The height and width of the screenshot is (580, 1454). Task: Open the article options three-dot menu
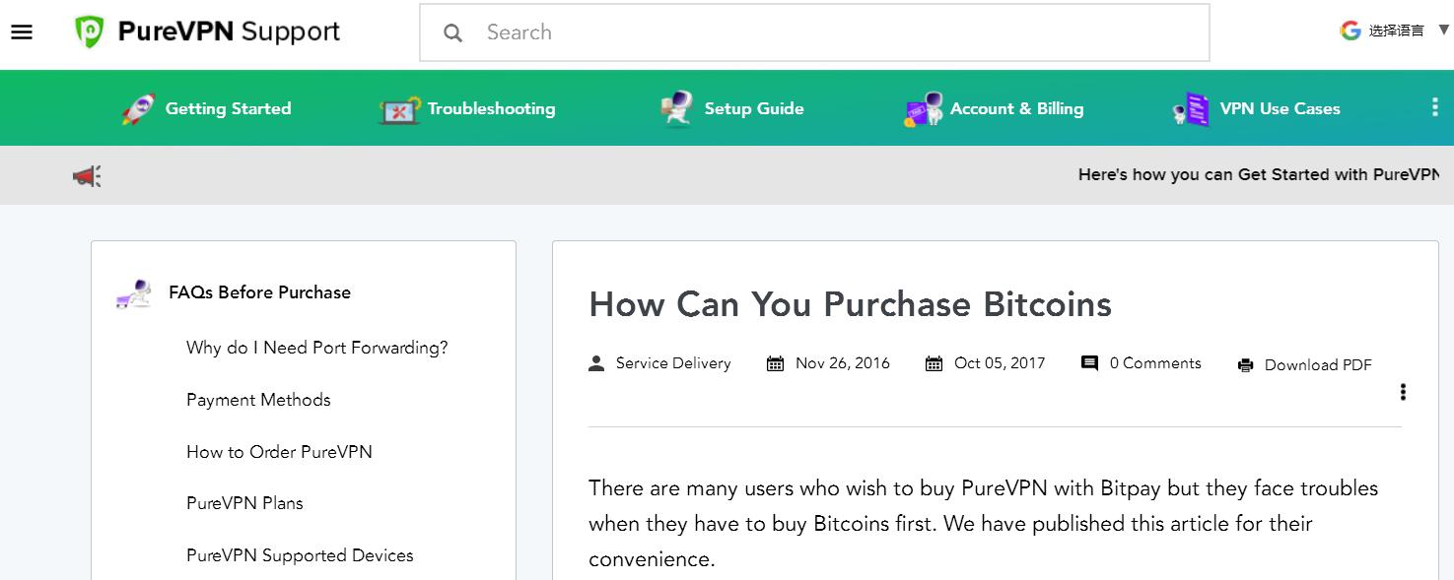pos(1403,392)
